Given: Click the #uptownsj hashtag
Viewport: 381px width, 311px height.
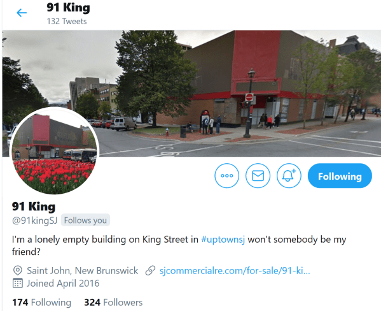Looking at the screenshot, I should tap(223, 240).
